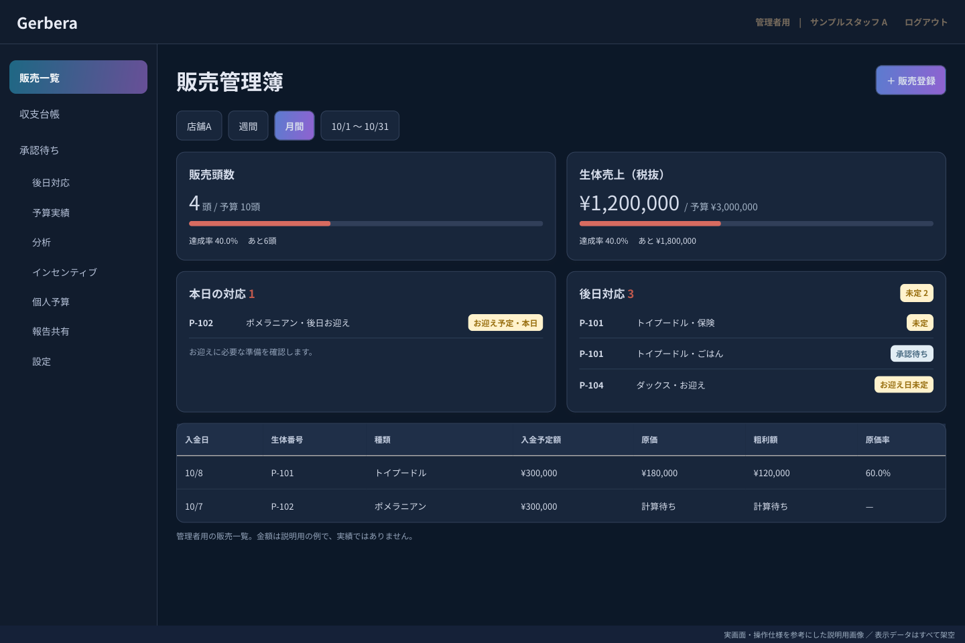Click the お迎え日未定 badge
The height and width of the screenshot is (643, 965).
point(904,384)
